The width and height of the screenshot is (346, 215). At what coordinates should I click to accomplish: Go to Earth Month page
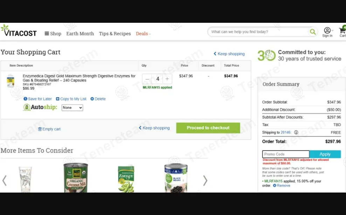(x=80, y=34)
